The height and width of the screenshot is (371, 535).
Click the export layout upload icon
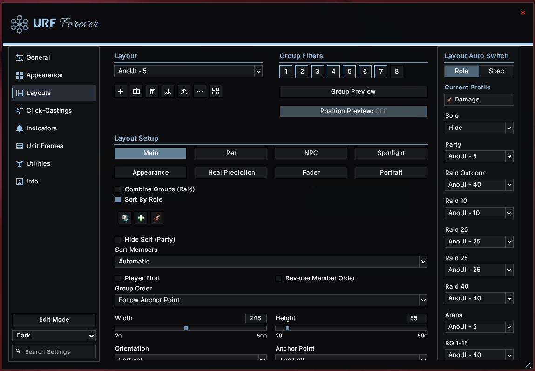point(184,91)
